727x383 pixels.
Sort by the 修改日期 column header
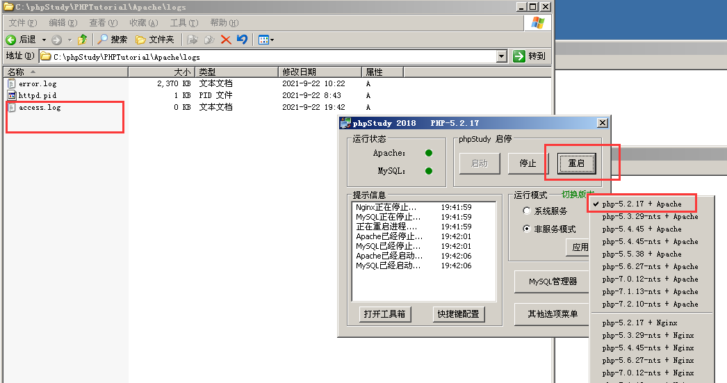320,72
